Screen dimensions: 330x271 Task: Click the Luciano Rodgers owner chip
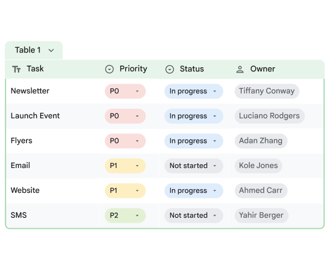(x=269, y=116)
